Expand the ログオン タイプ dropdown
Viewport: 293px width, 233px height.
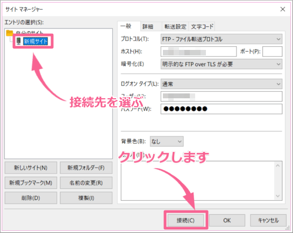tap(221, 84)
